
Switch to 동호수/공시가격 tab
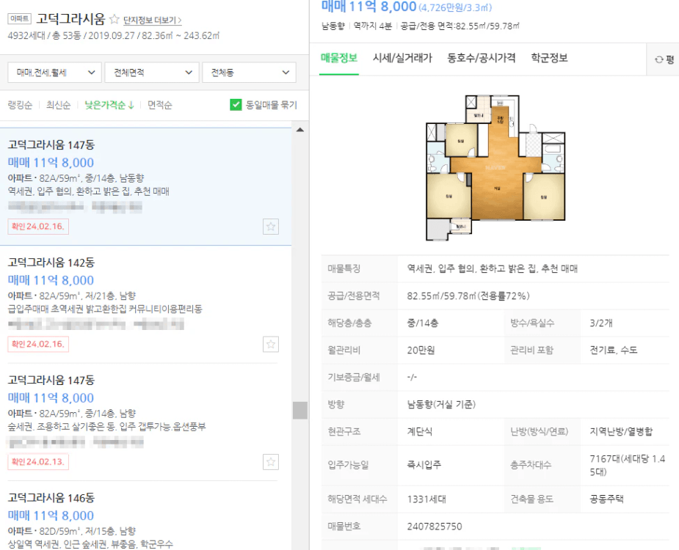(x=481, y=58)
